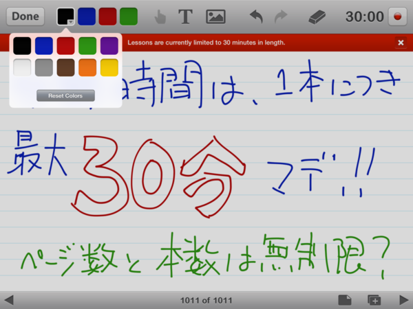Redo the undone stroke
Image resolution: width=413 pixels, height=309 pixels.
pyautogui.click(x=281, y=16)
